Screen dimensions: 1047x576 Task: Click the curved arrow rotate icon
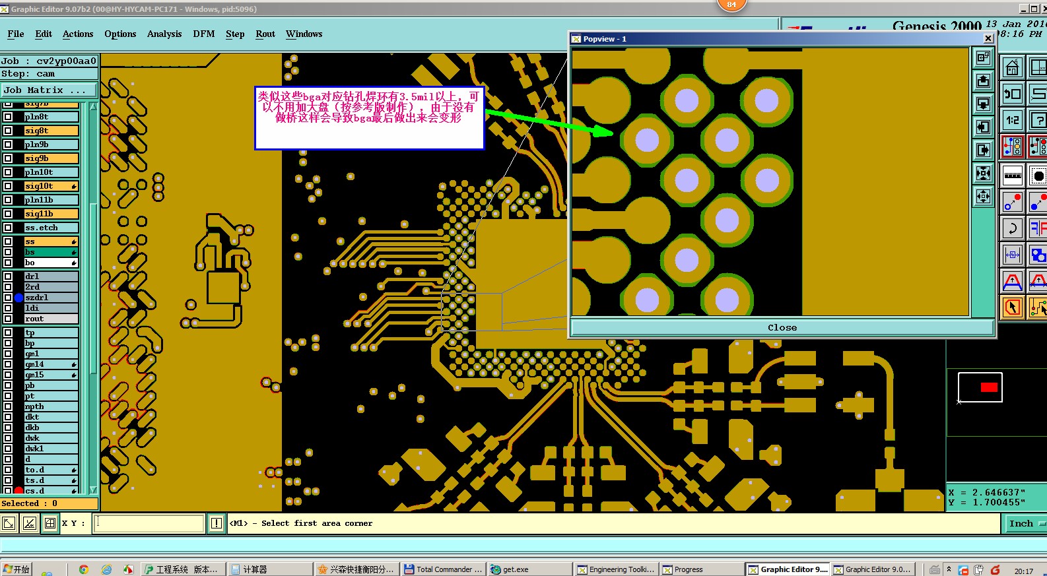1012,228
